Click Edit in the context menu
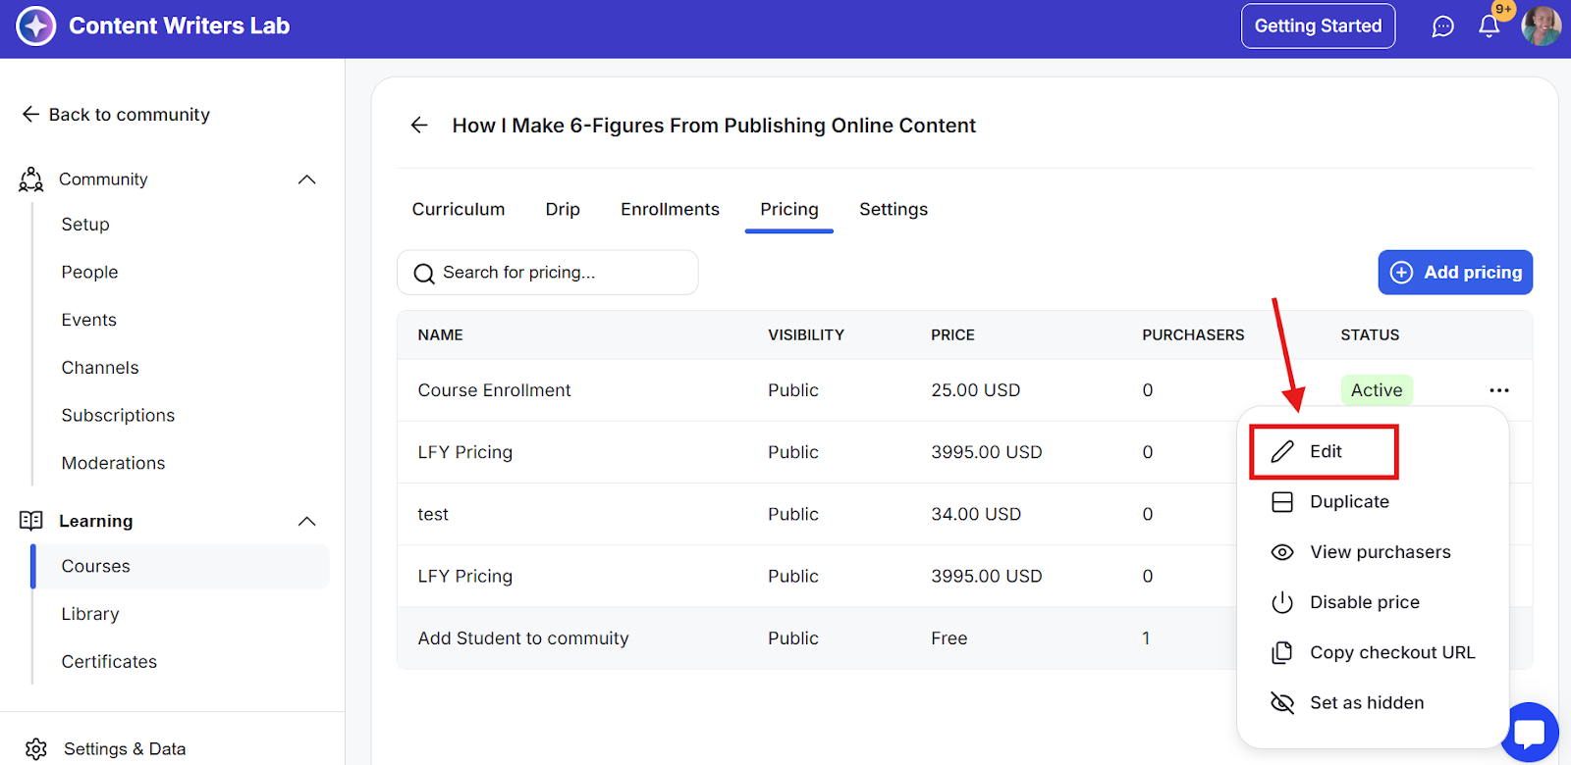Viewport: 1571px width, 765px height. click(x=1325, y=451)
